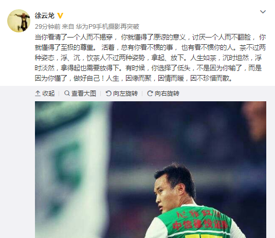Choose the 向右旋转 text option
Screen dimensions: 275x238
click(x=167, y=94)
